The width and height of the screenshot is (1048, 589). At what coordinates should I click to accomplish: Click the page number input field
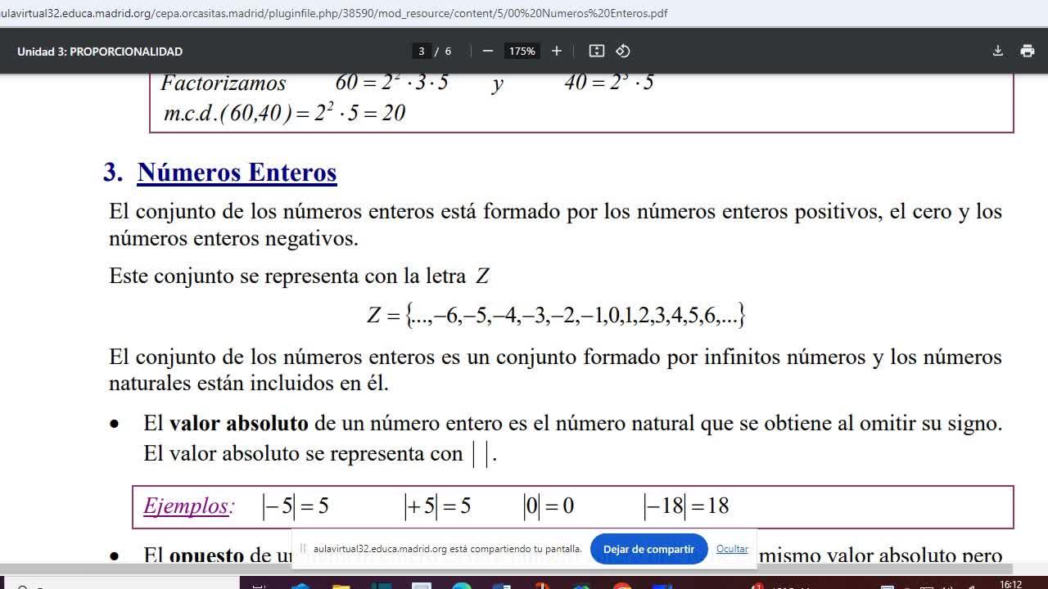pyautogui.click(x=422, y=51)
